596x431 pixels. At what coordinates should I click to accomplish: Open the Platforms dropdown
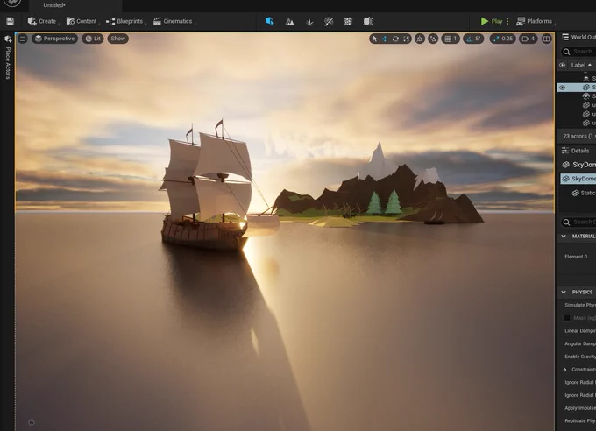[535, 21]
